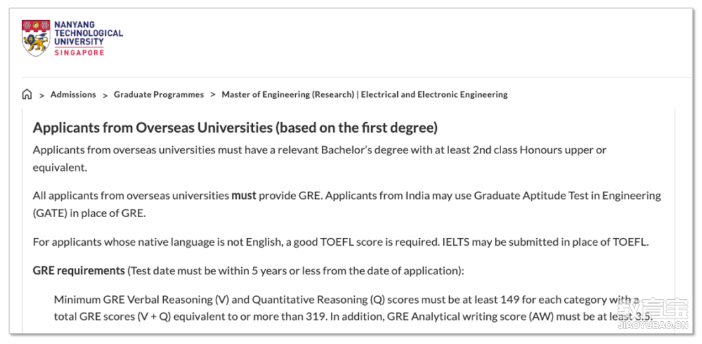Viewport: 702px width, 344px height.
Task: Click the Nanyang Technological University wordmark
Action: point(88,33)
